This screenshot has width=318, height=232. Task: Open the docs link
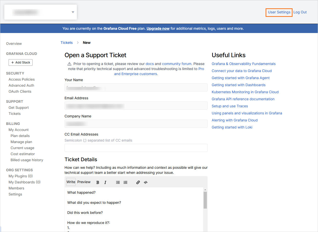[150, 64]
